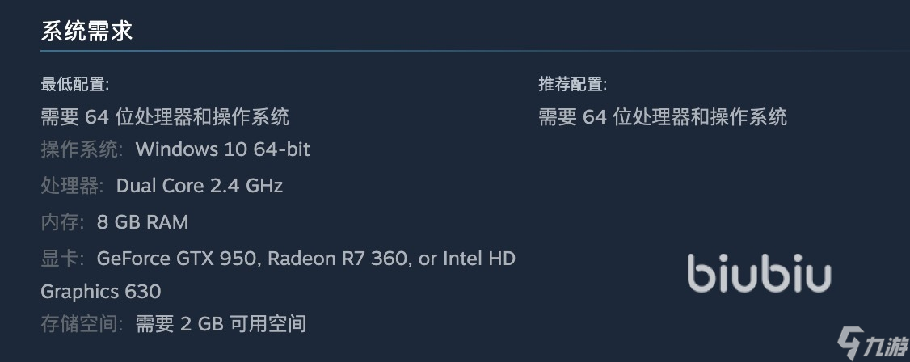Click the Graphics 630 line
Image resolution: width=910 pixels, height=362 pixels.
(x=101, y=291)
